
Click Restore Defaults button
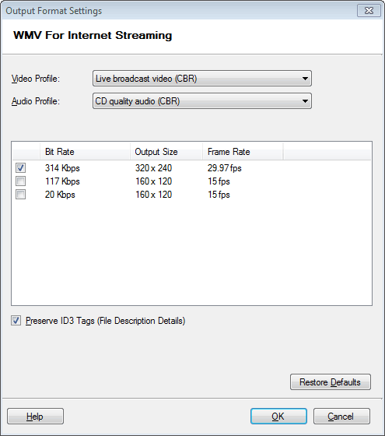[x=331, y=382]
